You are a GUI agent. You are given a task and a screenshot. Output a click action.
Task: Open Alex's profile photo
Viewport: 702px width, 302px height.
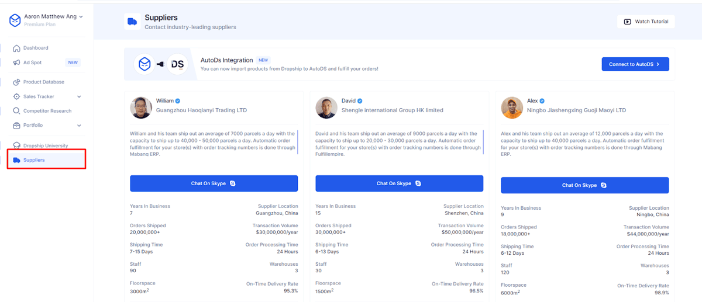[x=512, y=107]
